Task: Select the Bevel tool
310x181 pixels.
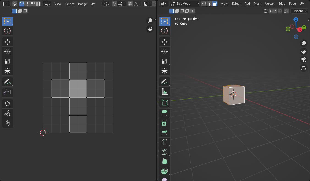Action: (x=164, y=133)
